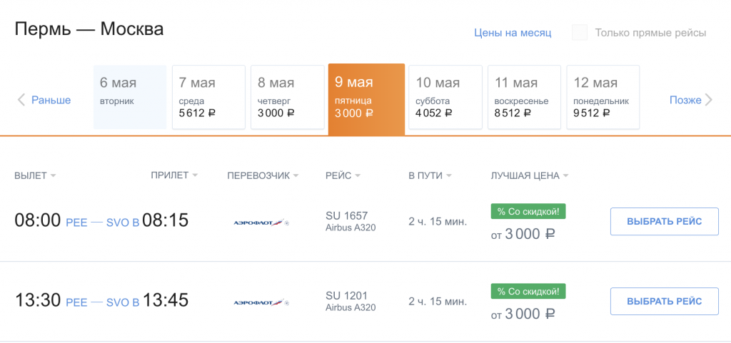Click discount badge on the 13:30 flight
Screen dimensions: 731x343
click(x=528, y=292)
